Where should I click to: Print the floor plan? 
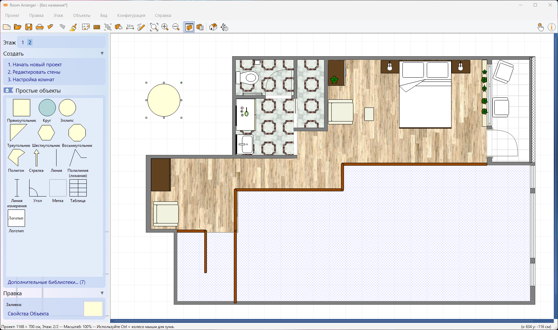[x=40, y=27]
